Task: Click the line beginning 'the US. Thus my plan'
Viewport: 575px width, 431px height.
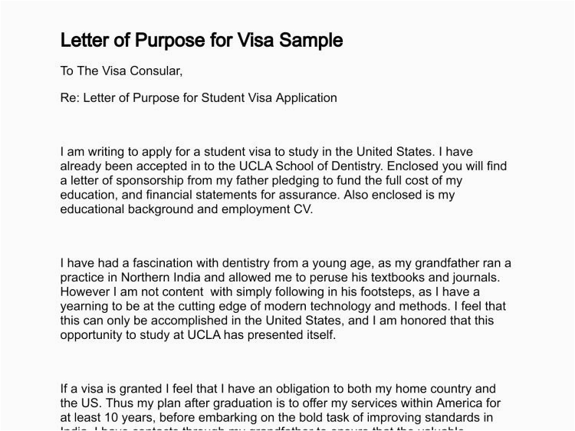Action: 280,403
